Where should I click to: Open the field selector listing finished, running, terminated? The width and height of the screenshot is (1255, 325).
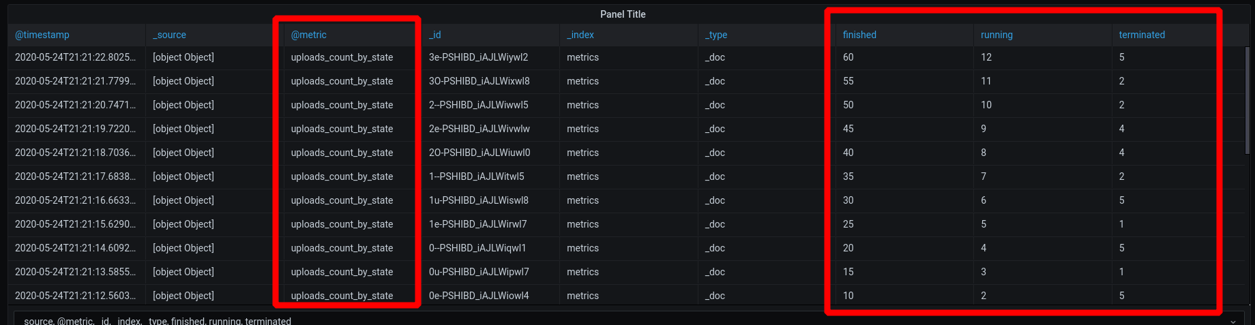click(x=629, y=319)
